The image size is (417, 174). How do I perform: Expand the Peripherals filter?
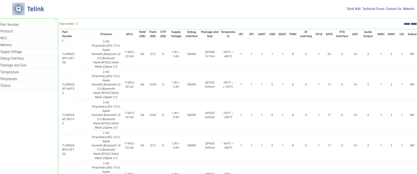(x=29, y=79)
